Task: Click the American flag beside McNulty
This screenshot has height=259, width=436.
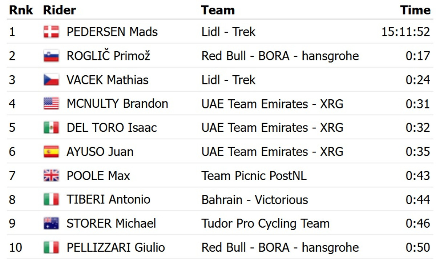Action: (x=51, y=104)
